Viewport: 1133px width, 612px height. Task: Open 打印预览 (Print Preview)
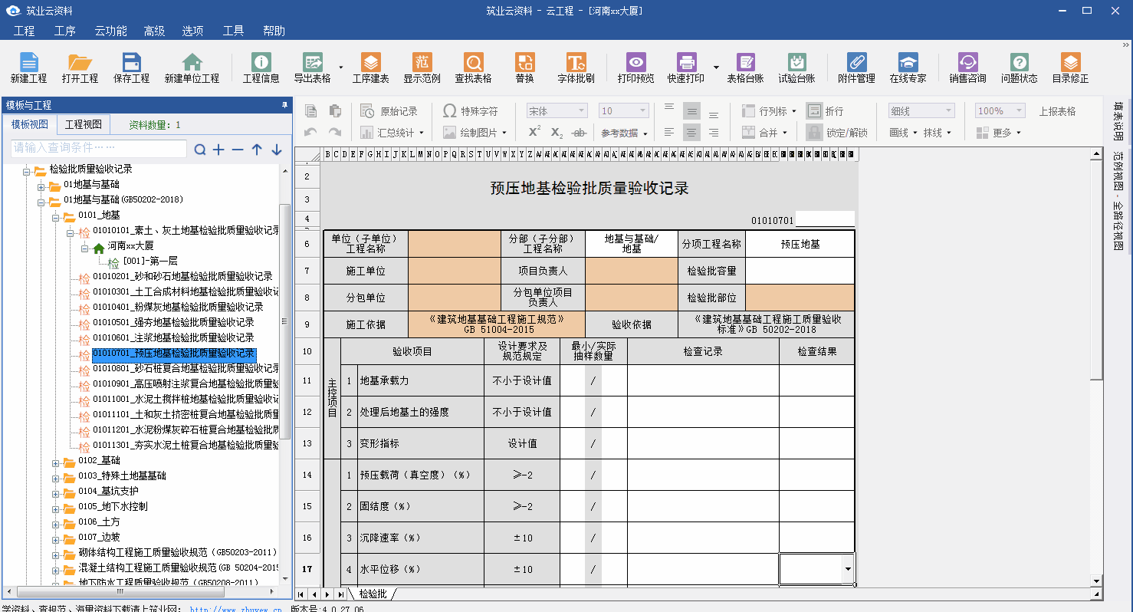tap(635, 67)
